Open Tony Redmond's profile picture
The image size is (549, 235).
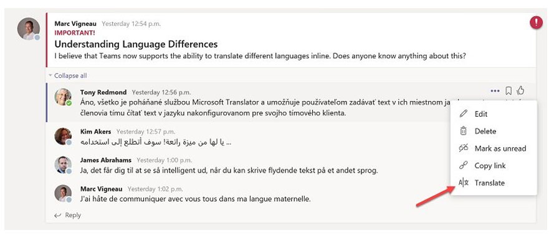point(63,97)
